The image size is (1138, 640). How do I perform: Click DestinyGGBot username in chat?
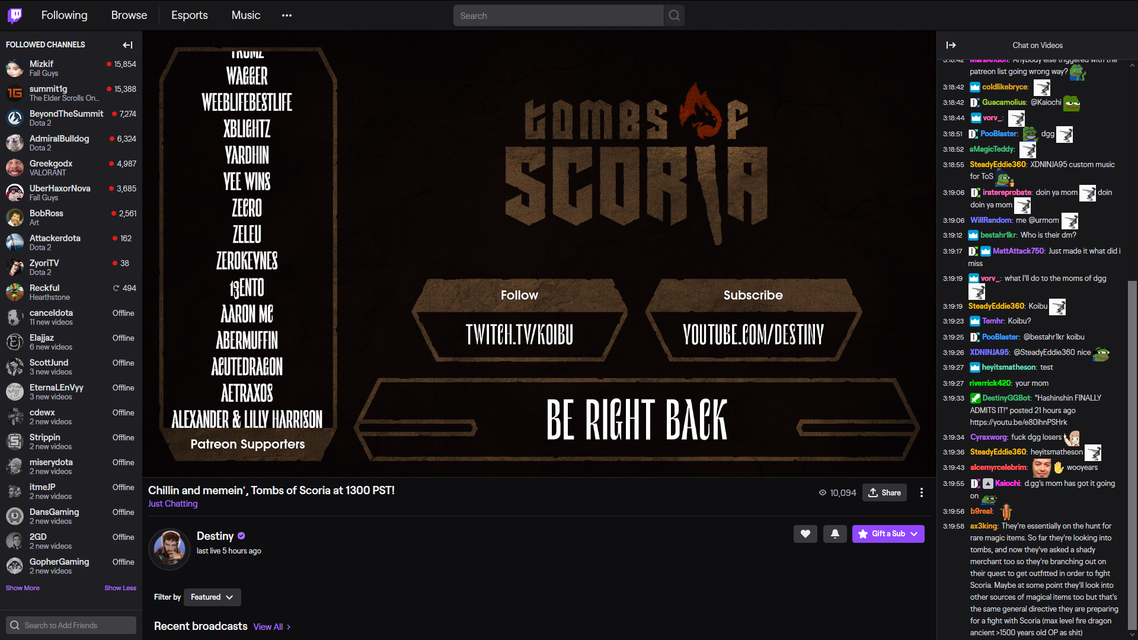[1007, 398]
